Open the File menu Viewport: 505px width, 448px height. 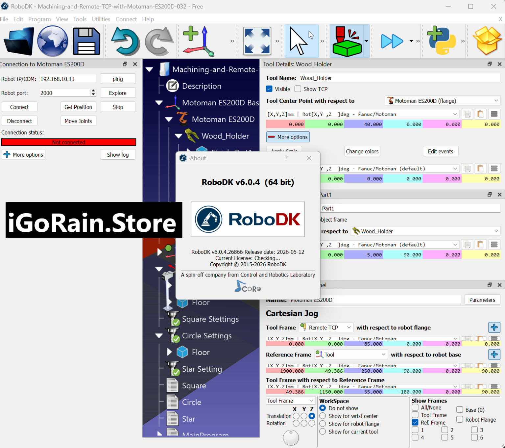pyautogui.click(x=4, y=19)
